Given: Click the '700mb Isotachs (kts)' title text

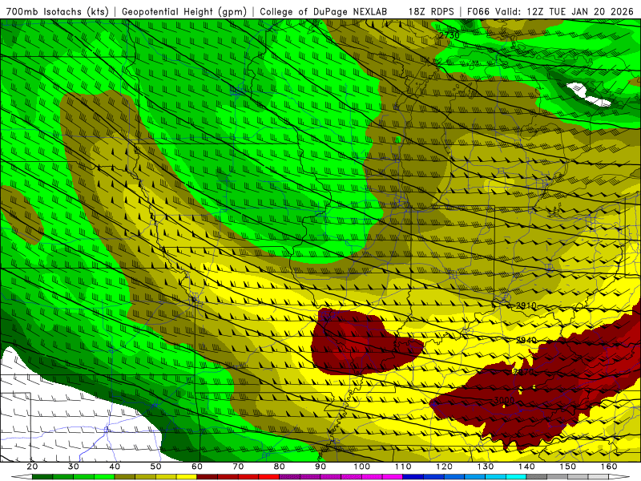Looking at the screenshot, I should tap(57, 11).
